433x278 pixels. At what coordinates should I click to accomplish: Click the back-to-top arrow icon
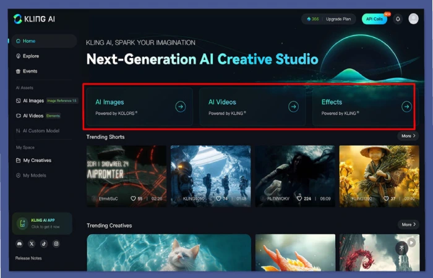tap(402, 248)
